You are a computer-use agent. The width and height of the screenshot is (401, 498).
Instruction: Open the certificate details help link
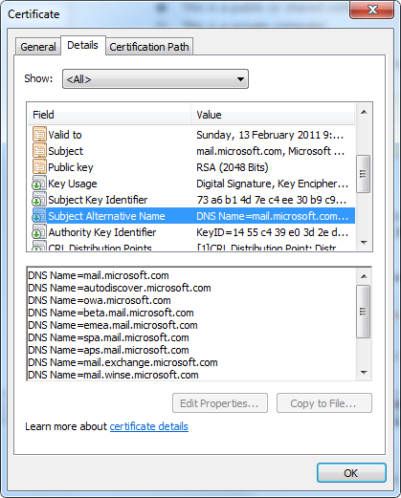coord(149,426)
